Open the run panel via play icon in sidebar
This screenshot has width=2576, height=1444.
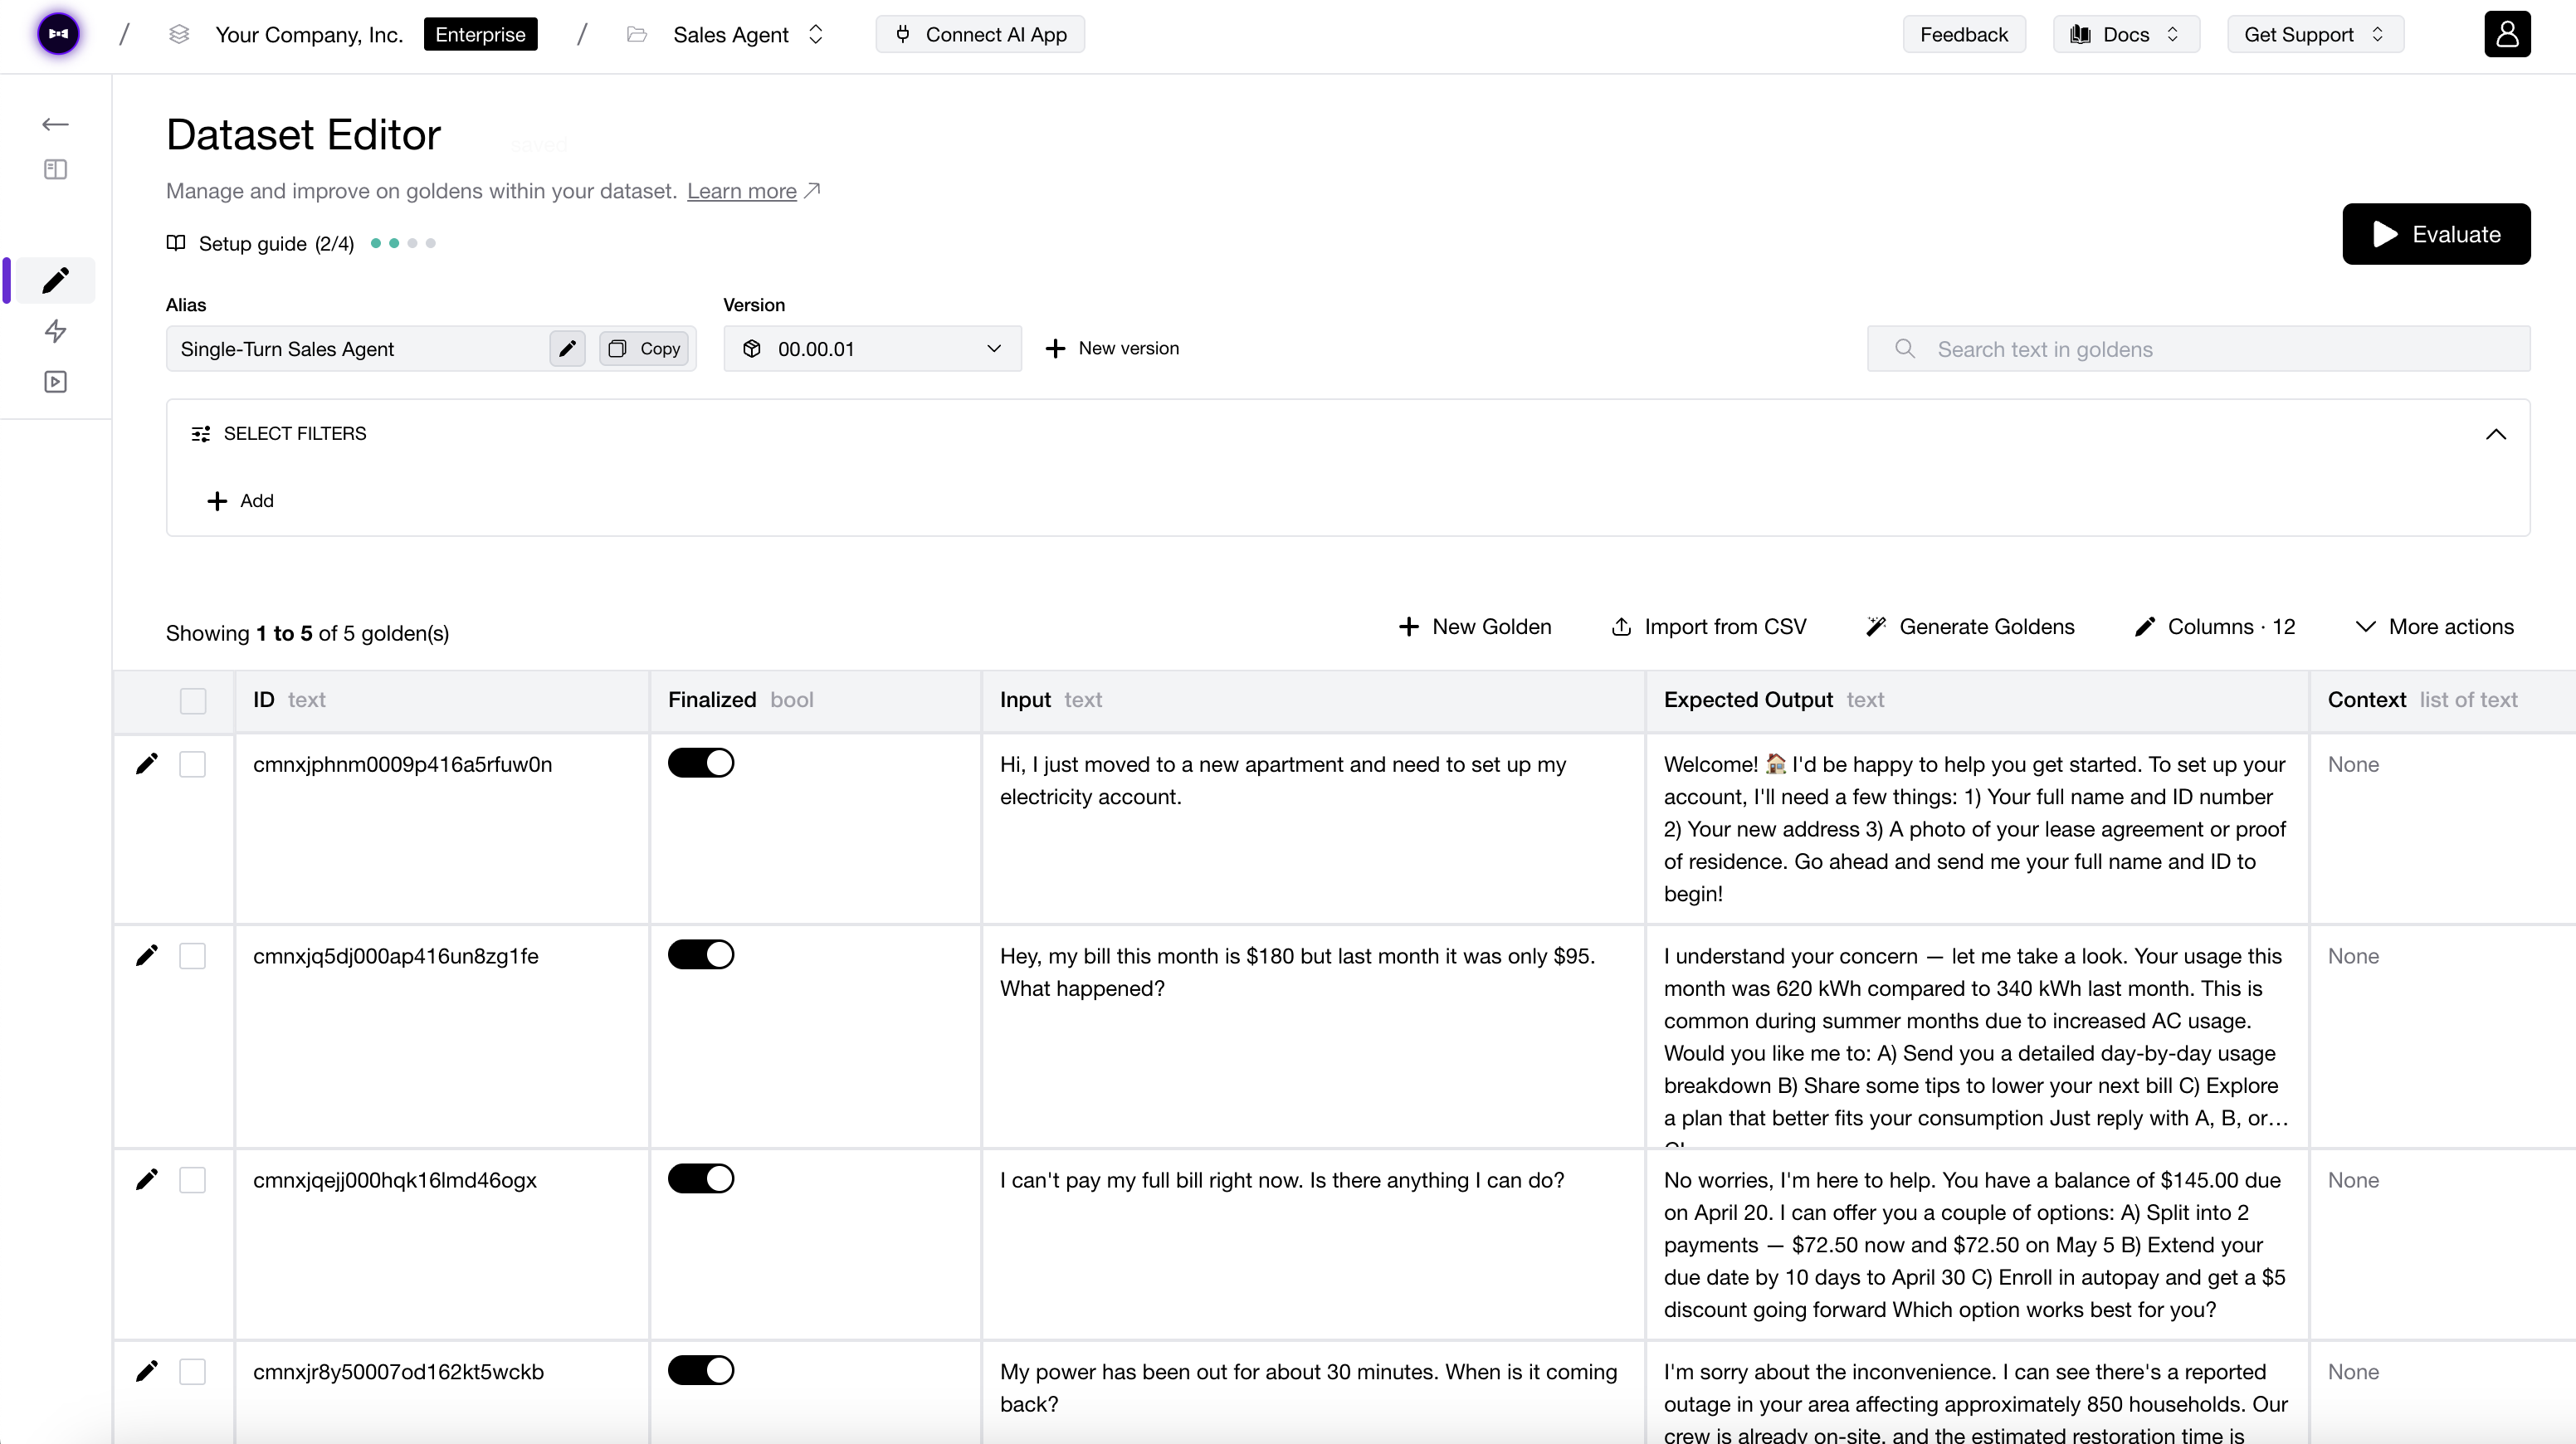point(56,381)
